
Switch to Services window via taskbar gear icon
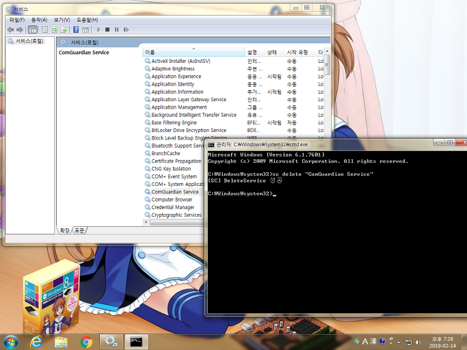111,342
